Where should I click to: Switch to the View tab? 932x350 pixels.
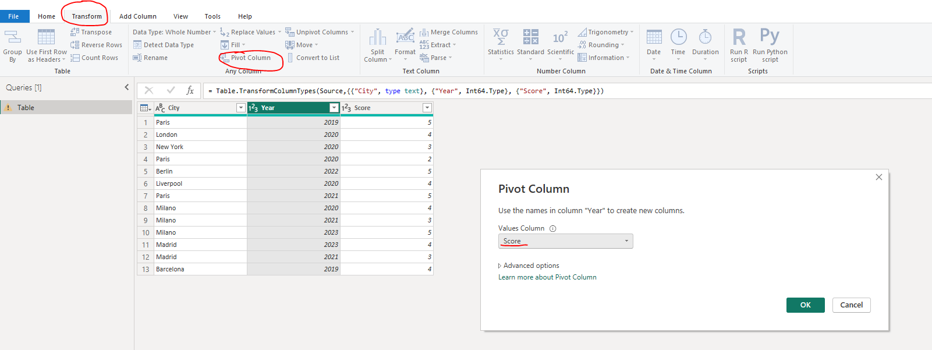[x=180, y=16]
